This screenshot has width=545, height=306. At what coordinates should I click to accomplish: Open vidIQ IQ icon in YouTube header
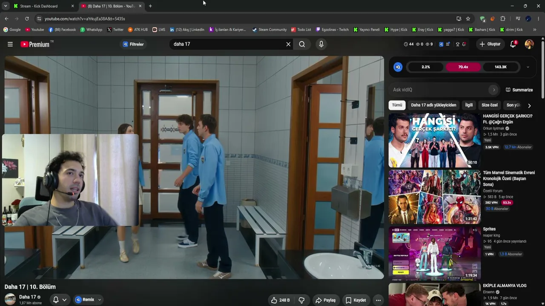pyautogui.click(x=441, y=44)
